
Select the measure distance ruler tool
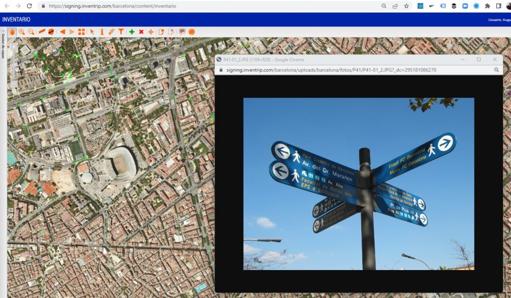(42, 31)
